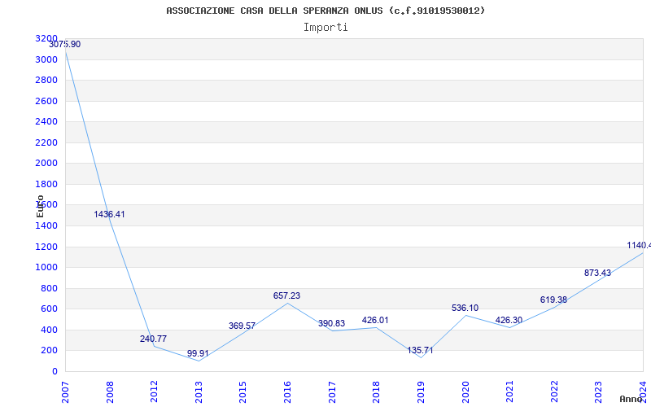This screenshot has width=651, height=407.
Task: Click the 1436.41 data label
Action: pos(109,215)
